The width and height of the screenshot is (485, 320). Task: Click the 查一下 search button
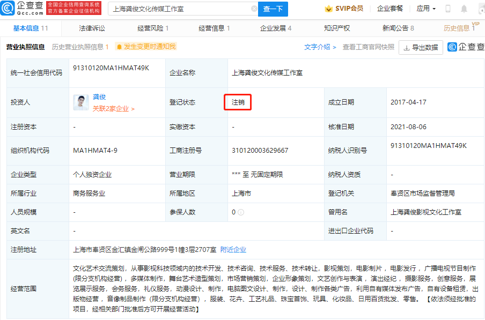tap(273, 9)
